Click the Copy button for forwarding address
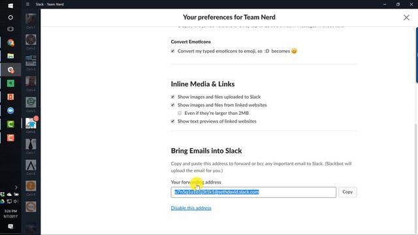 [347, 192]
